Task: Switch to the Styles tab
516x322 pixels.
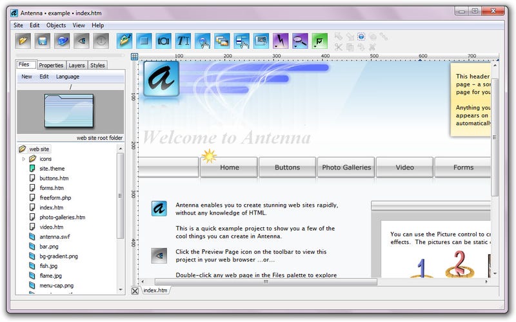Action: click(97, 65)
